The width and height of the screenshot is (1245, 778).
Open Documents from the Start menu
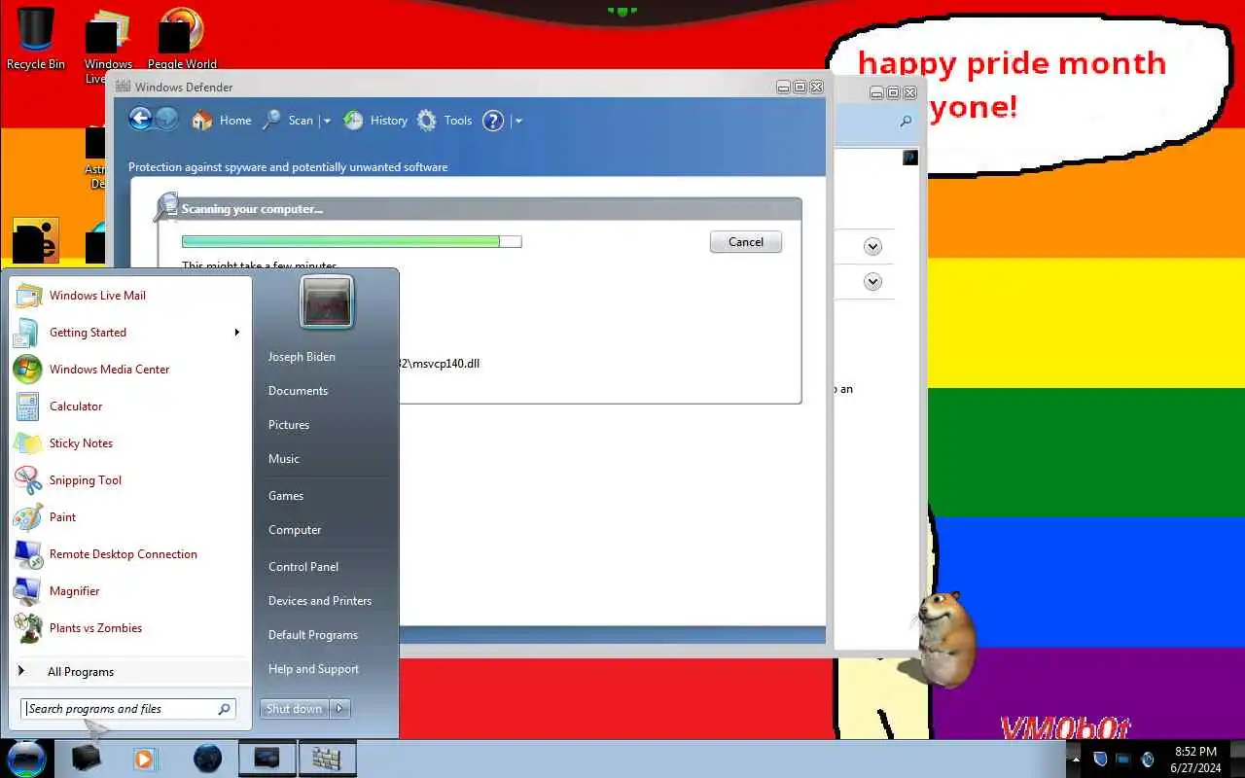click(x=298, y=391)
